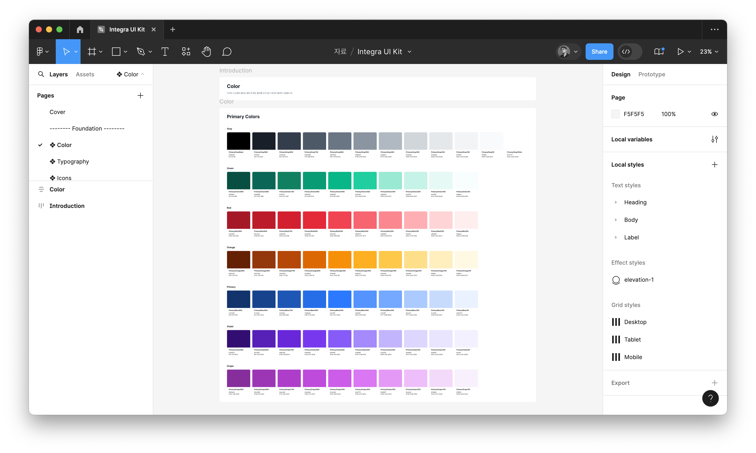Add a new local style

[x=714, y=165]
